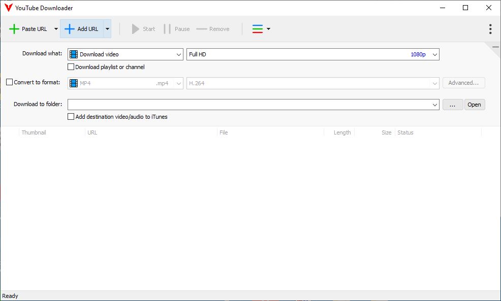The image size is (501, 301).
Task: Open the three-dot options menu
Action: click(490, 29)
